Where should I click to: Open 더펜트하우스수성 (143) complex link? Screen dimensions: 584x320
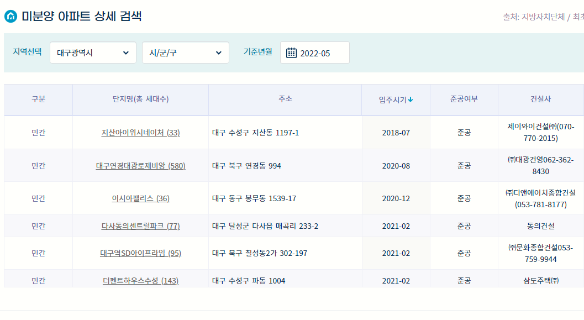[x=140, y=281]
